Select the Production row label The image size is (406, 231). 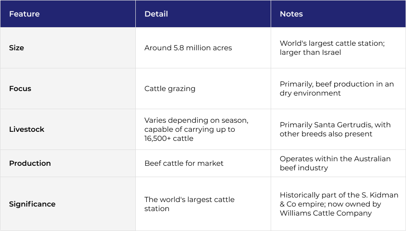[30, 164]
